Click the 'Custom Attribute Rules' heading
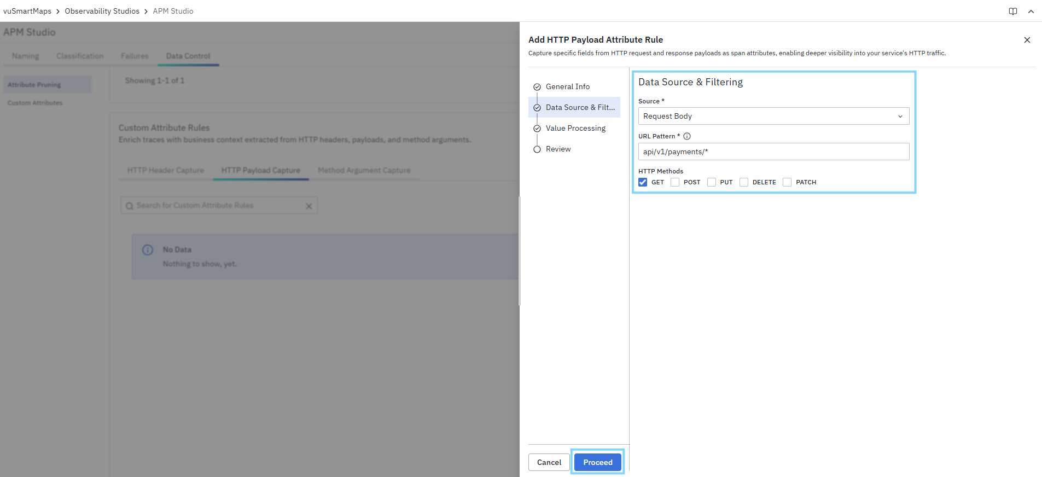Image resolution: width=1042 pixels, height=477 pixels. (164, 127)
